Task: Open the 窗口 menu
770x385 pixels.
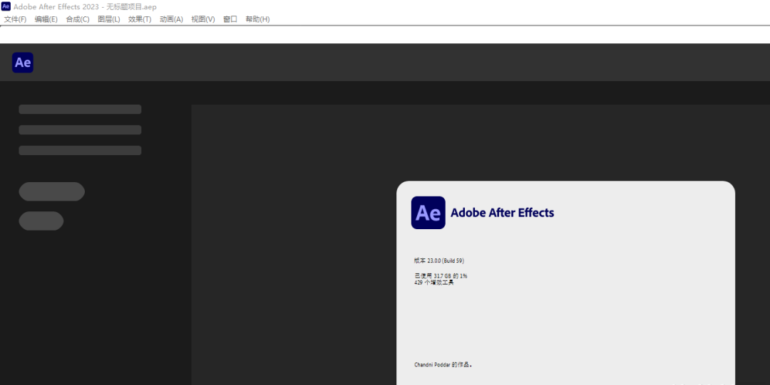Action: click(x=230, y=19)
